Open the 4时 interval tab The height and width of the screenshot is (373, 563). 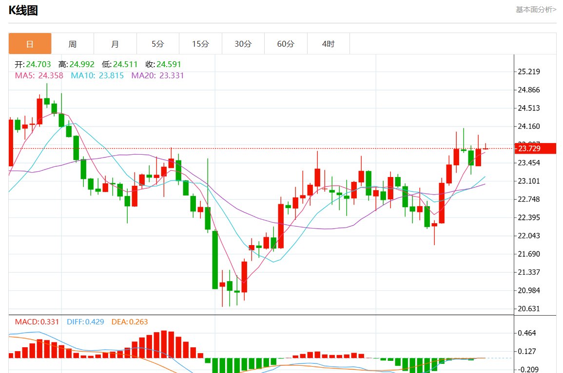[x=329, y=44]
